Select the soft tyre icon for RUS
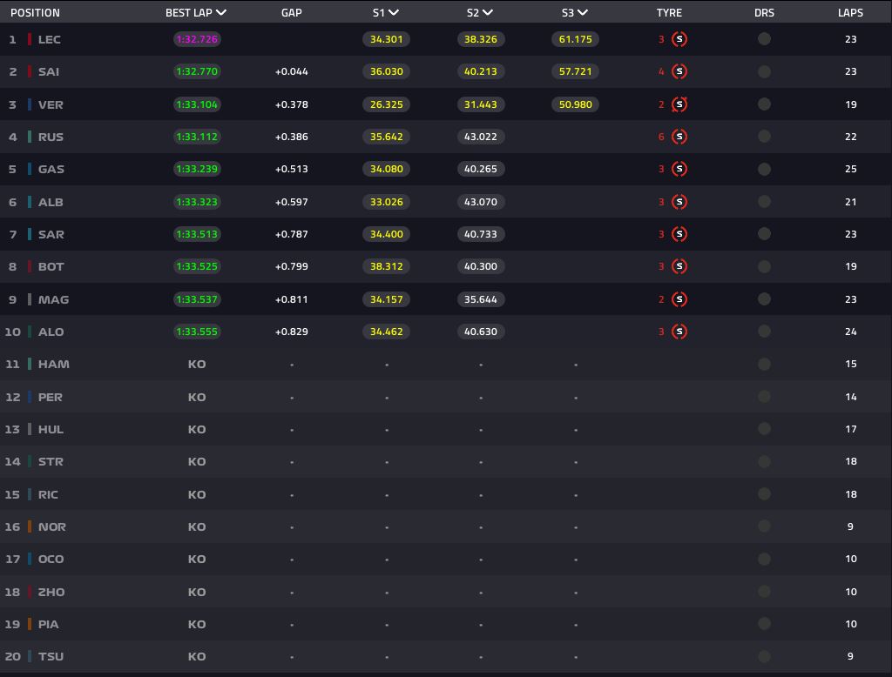This screenshot has height=677, width=892. pyautogui.click(x=679, y=137)
